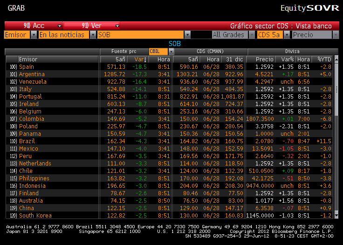
Task: Click the GRAB label
Action: pyautogui.click(x=16, y=8)
